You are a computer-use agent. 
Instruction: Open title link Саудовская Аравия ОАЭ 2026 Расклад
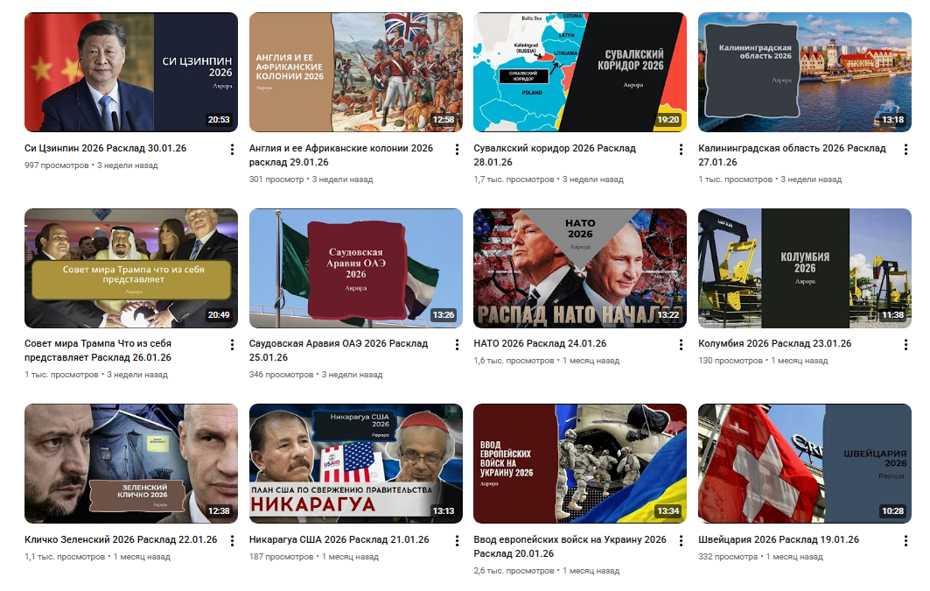point(338,350)
